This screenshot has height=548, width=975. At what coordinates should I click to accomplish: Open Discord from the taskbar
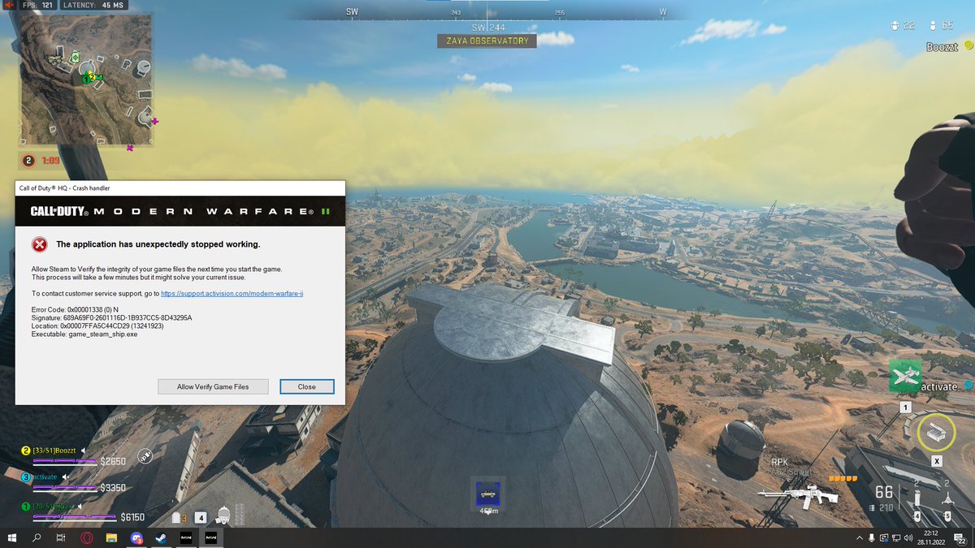(136, 538)
